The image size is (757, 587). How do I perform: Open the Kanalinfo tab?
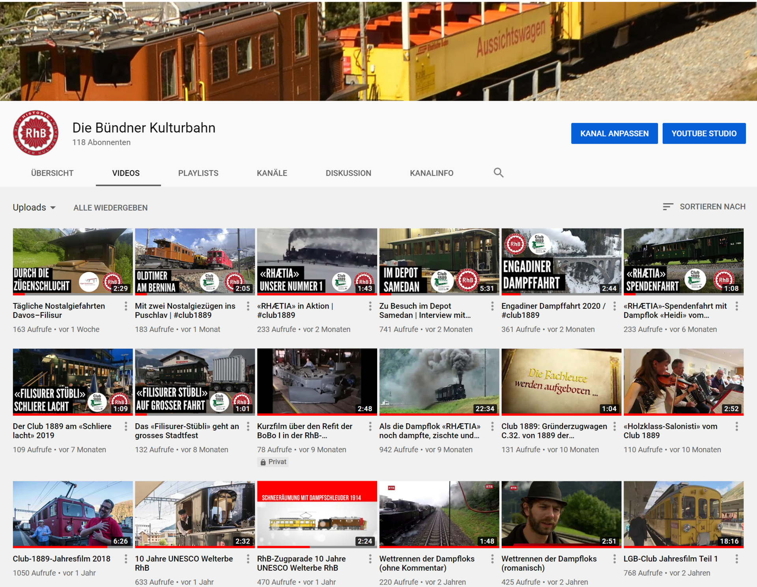pos(432,173)
